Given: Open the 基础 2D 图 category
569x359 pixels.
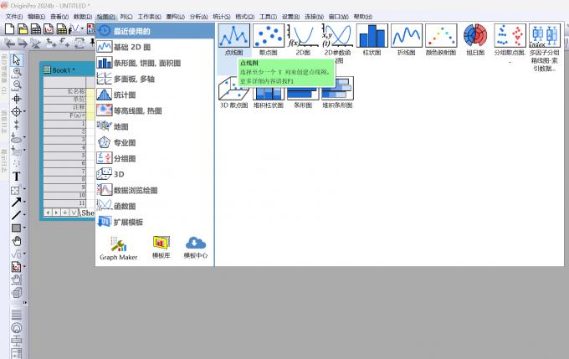Looking at the screenshot, I should coord(155,47).
